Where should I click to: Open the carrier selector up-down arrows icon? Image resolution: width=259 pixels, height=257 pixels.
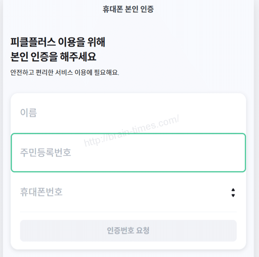[x=233, y=193]
